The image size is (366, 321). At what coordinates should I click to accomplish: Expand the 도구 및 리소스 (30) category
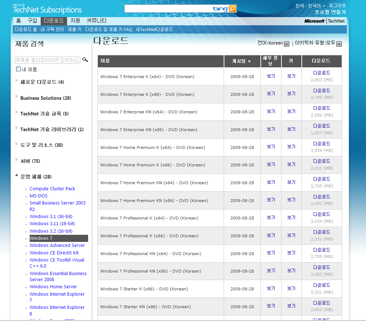[16, 144]
